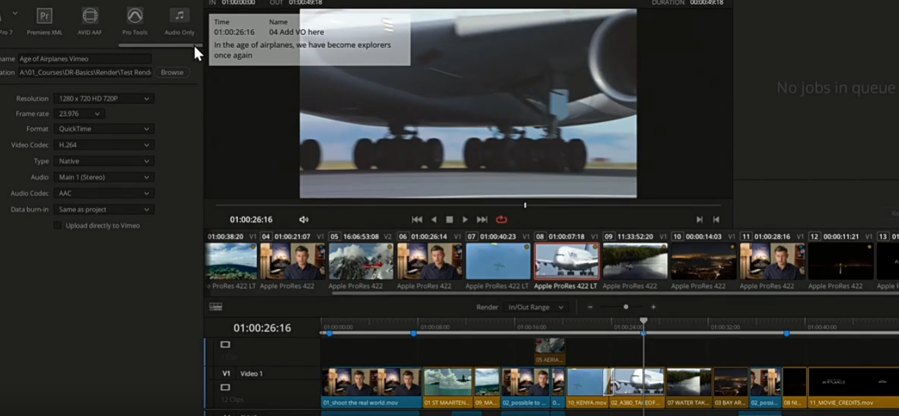Click the Browse button
The height and width of the screenshot is (416, 899).
point(172,72)
